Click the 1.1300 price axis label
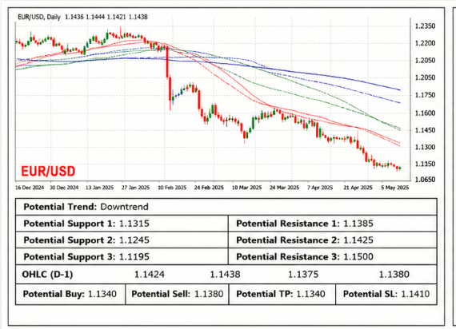This screenshot has height=329, width=456. tap(425, 147)
